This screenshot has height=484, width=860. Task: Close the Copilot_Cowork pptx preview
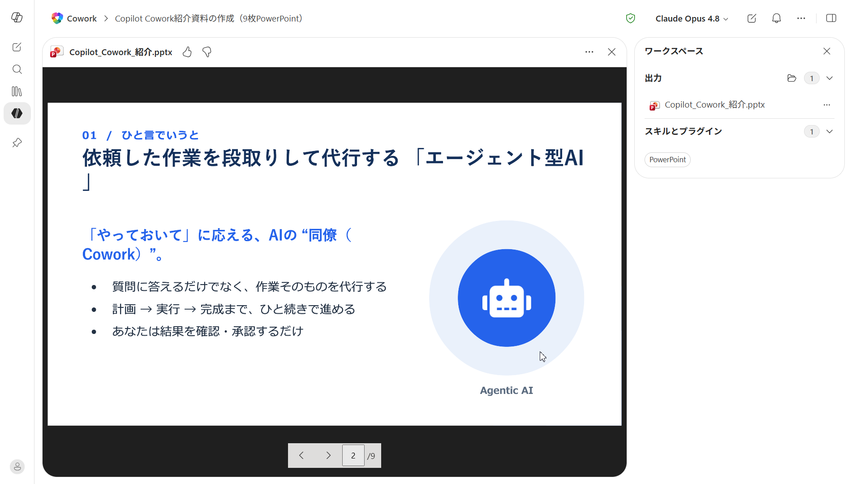coord(611,52)
